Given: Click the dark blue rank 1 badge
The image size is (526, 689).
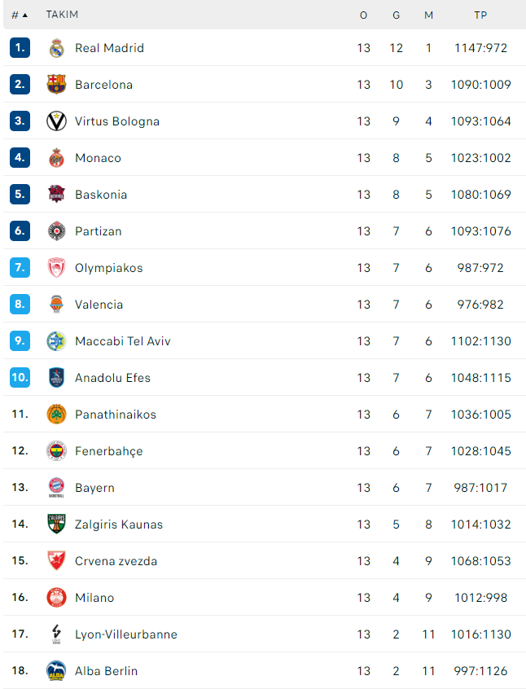Looking at the screenshot, I should (20, 47).
